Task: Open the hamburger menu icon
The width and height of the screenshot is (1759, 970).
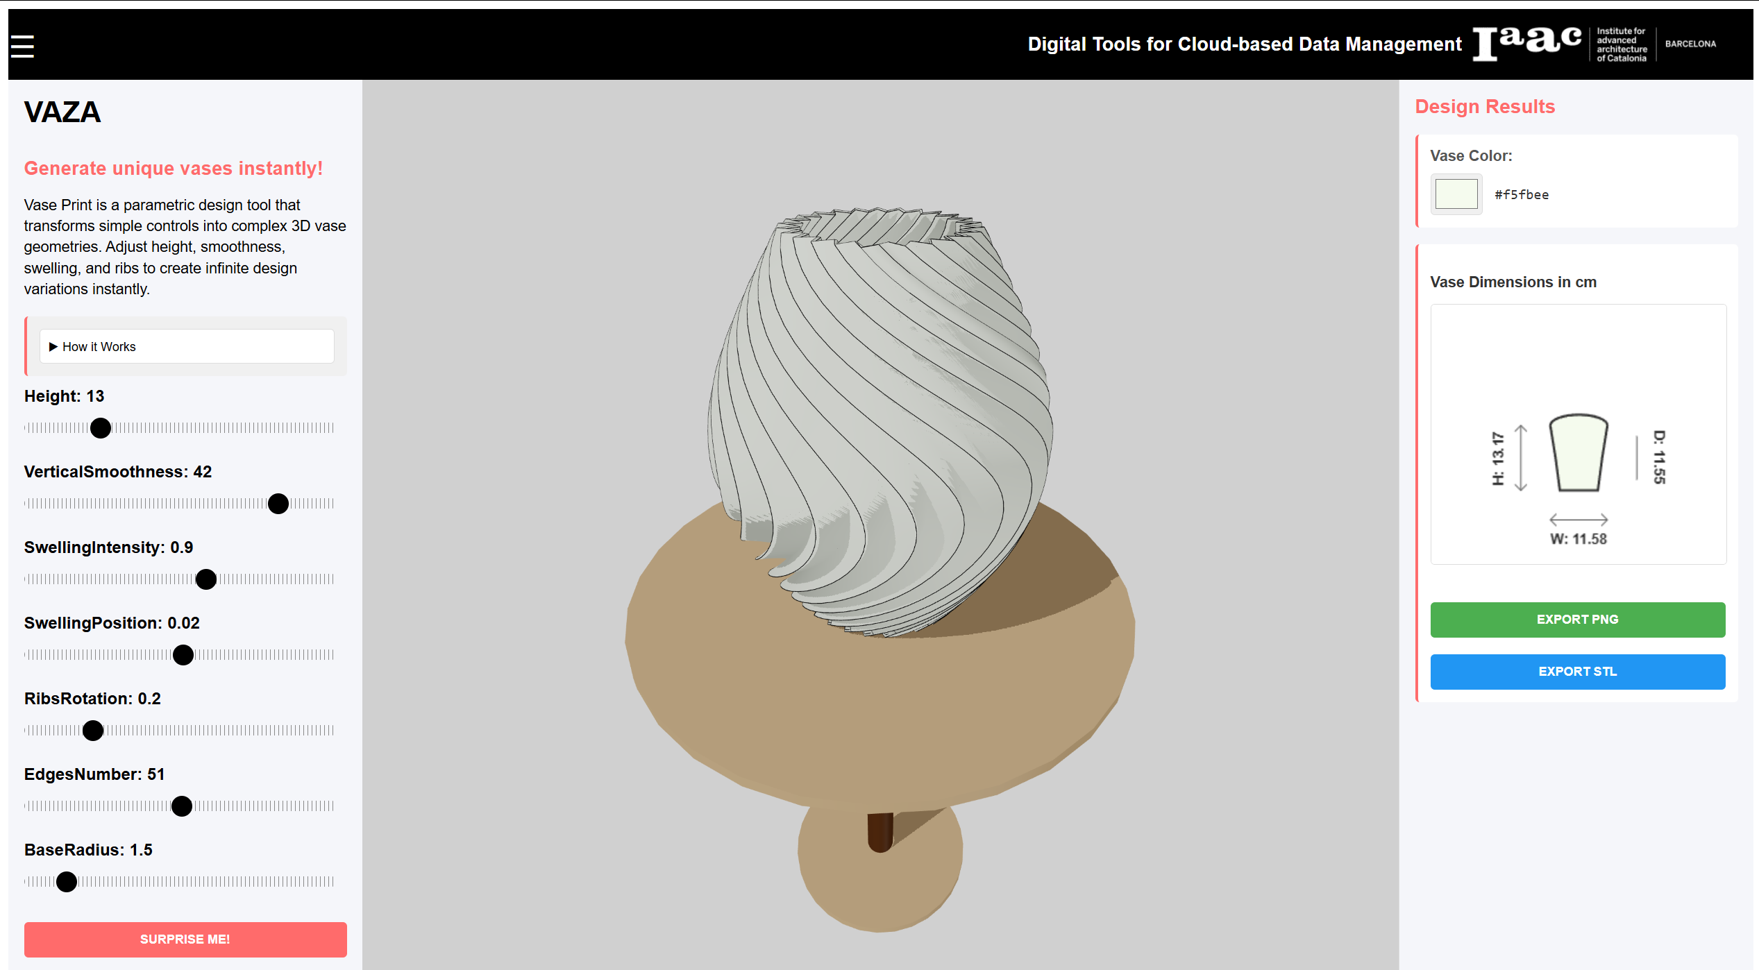Action: (x=22, y=46)
